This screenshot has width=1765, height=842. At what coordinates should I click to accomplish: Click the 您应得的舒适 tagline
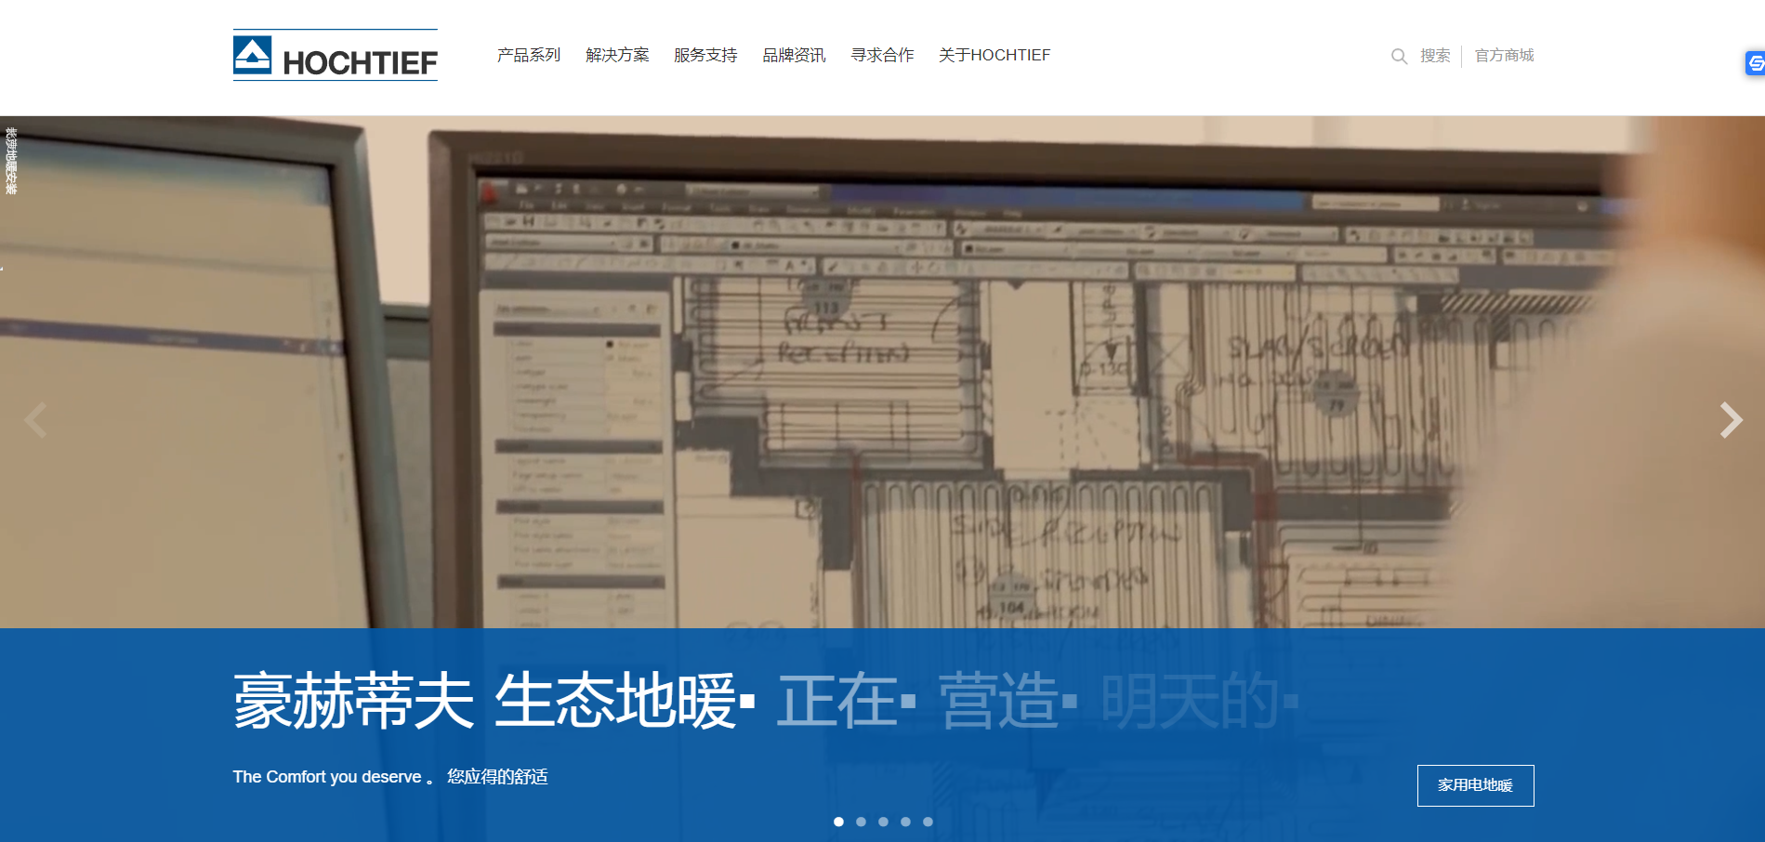click(497, 777)
